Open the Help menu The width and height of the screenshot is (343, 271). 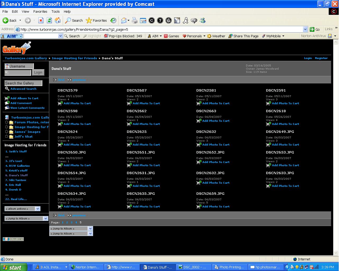tap(67, 11)
